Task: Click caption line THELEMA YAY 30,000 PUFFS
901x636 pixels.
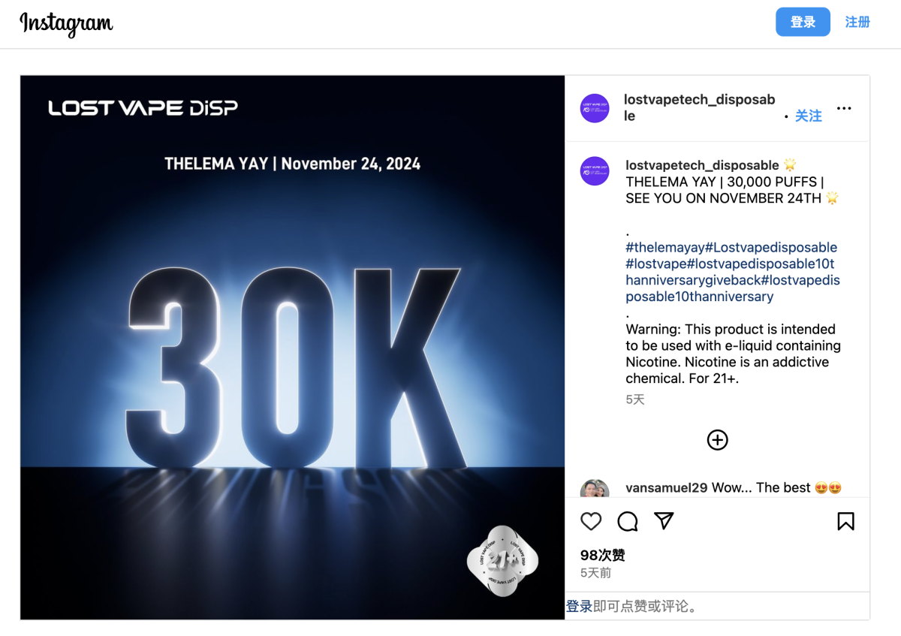Action: [725, 182]
